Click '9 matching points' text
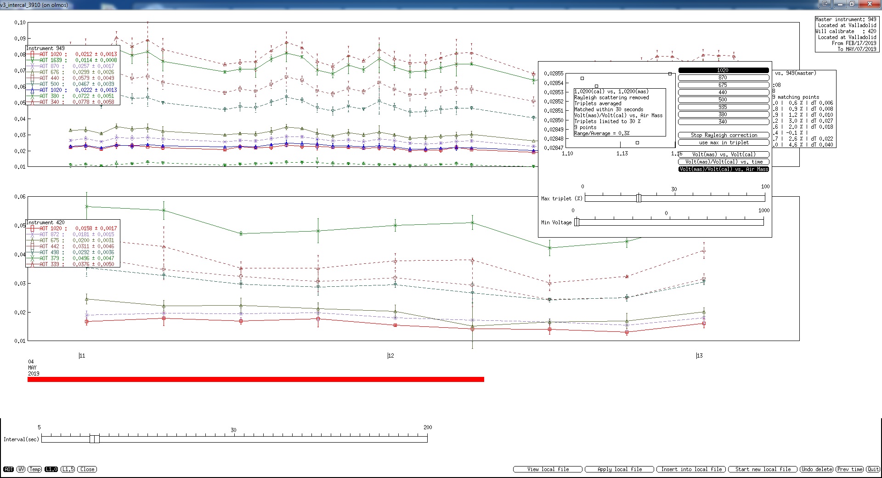 [796, 97]
